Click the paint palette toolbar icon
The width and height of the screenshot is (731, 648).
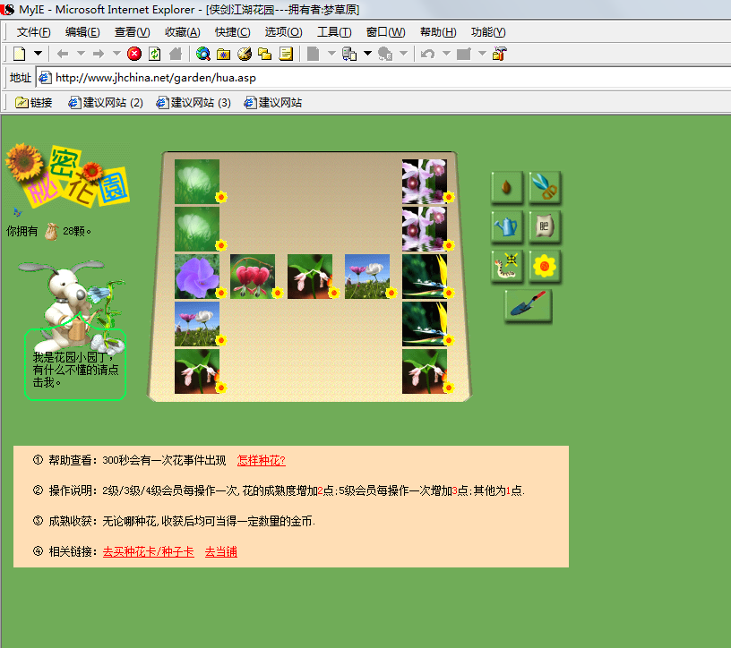point(245,54)
